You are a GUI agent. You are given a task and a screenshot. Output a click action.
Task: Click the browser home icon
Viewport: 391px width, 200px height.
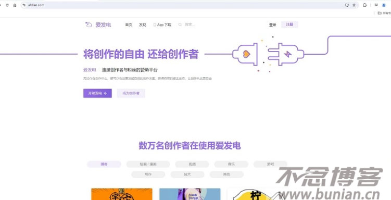click(x=15, y=5)
